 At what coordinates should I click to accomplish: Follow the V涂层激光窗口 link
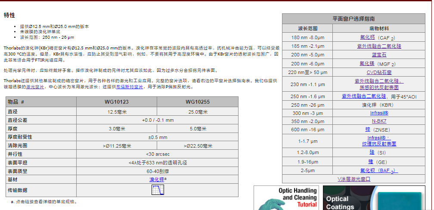click(x=354, y=179)
